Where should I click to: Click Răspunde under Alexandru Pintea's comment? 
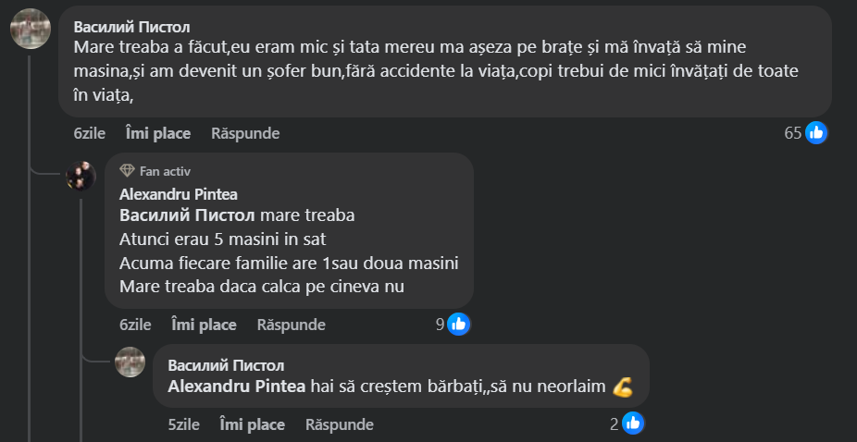coord(292,325)
